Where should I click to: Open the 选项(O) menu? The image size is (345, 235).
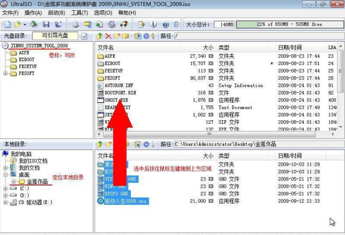tap(103, 13)
